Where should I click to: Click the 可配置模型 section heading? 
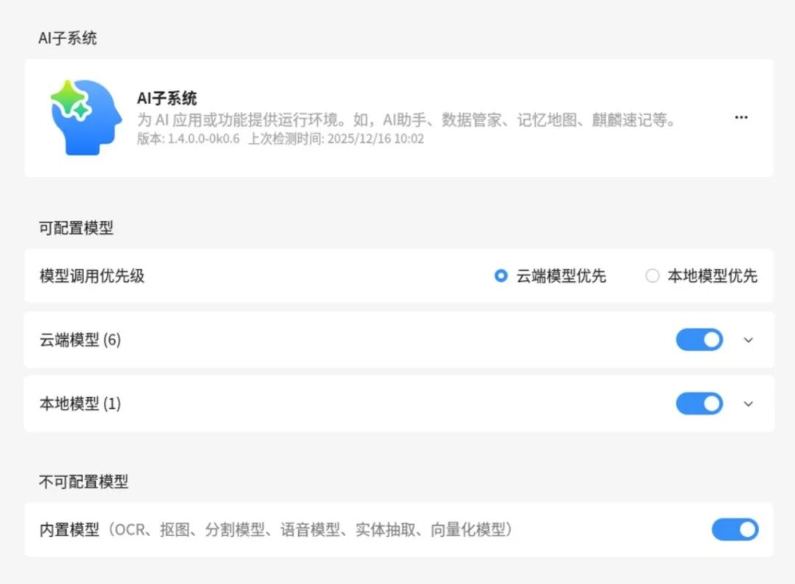pos(76,228)
